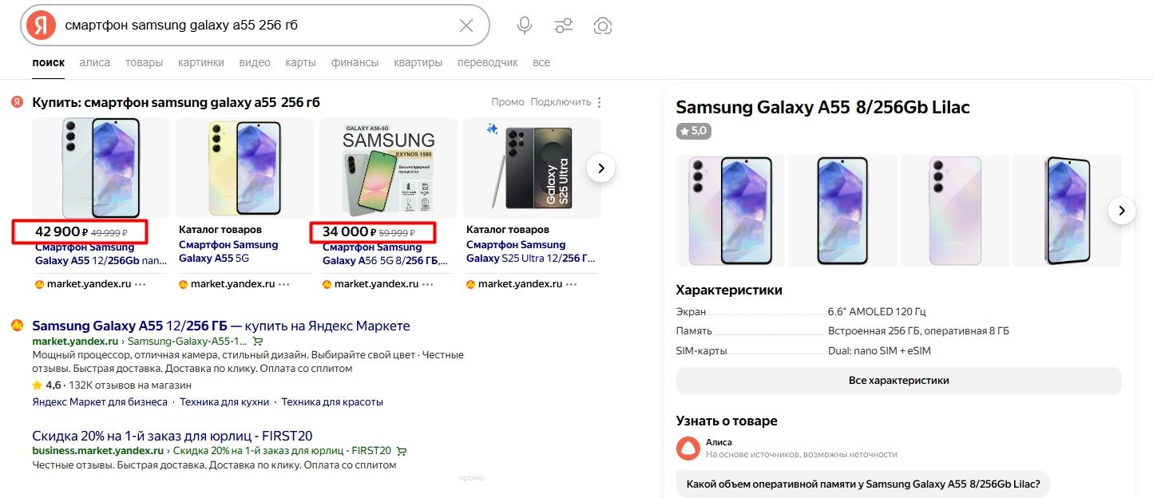
Task: Open image search via the camera icon
Action: click(603, 26)
